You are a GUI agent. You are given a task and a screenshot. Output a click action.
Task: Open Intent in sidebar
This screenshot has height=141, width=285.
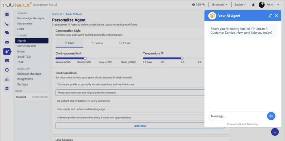(21, 51)
